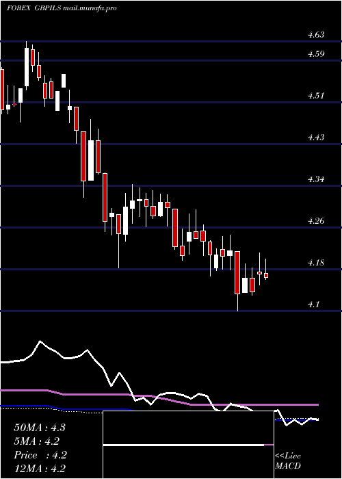Select the 4.18 price level label

click(316, 263)
